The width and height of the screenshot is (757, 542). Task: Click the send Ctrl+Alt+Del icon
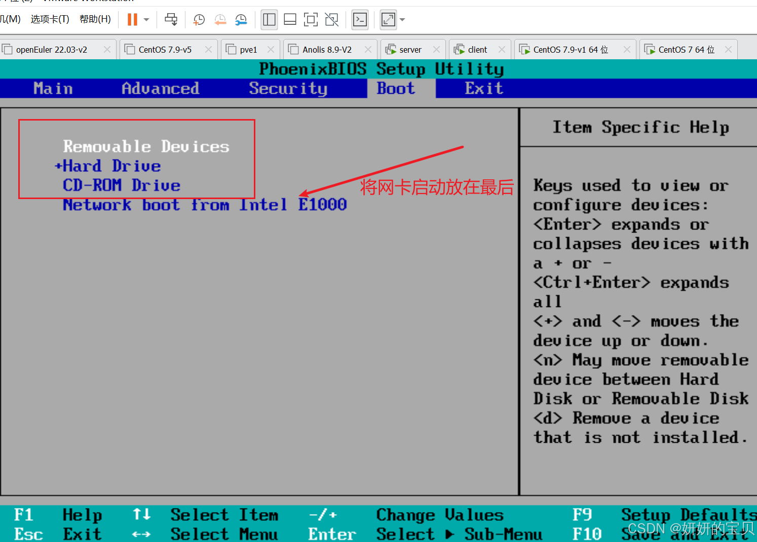(171, 20)
